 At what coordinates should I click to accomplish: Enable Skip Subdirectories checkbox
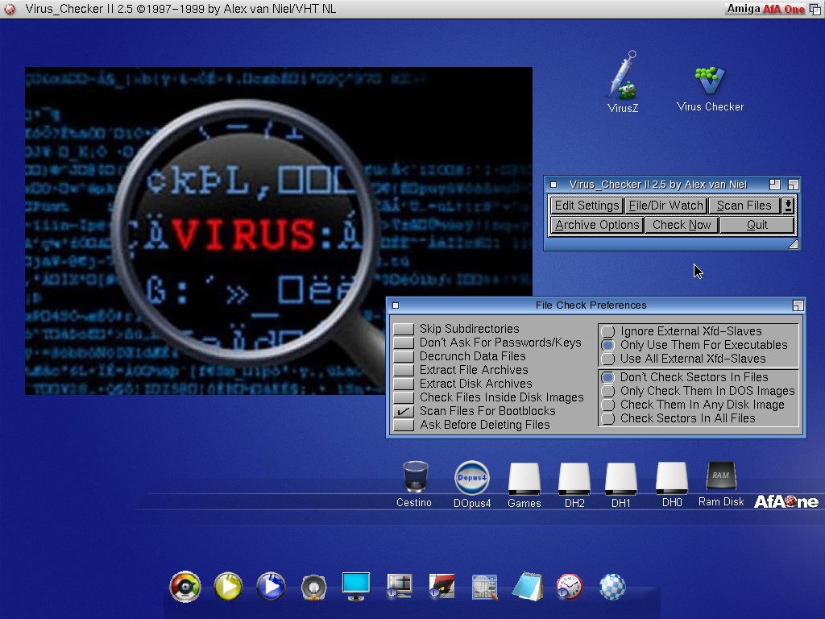404,329
